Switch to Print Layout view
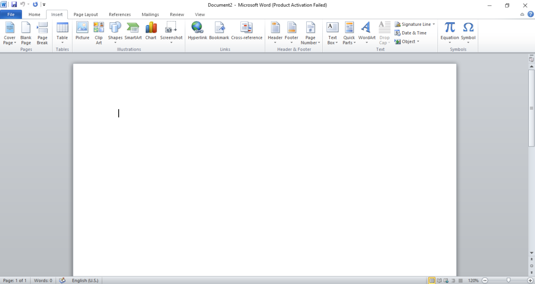This screenshot has height=284, width=535. pyautogui.click(x=432, y=280)
